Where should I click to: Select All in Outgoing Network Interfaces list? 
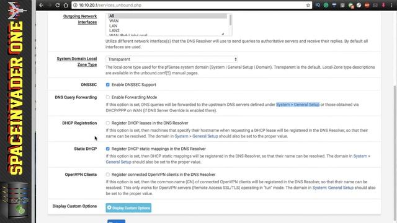(167, 16)
